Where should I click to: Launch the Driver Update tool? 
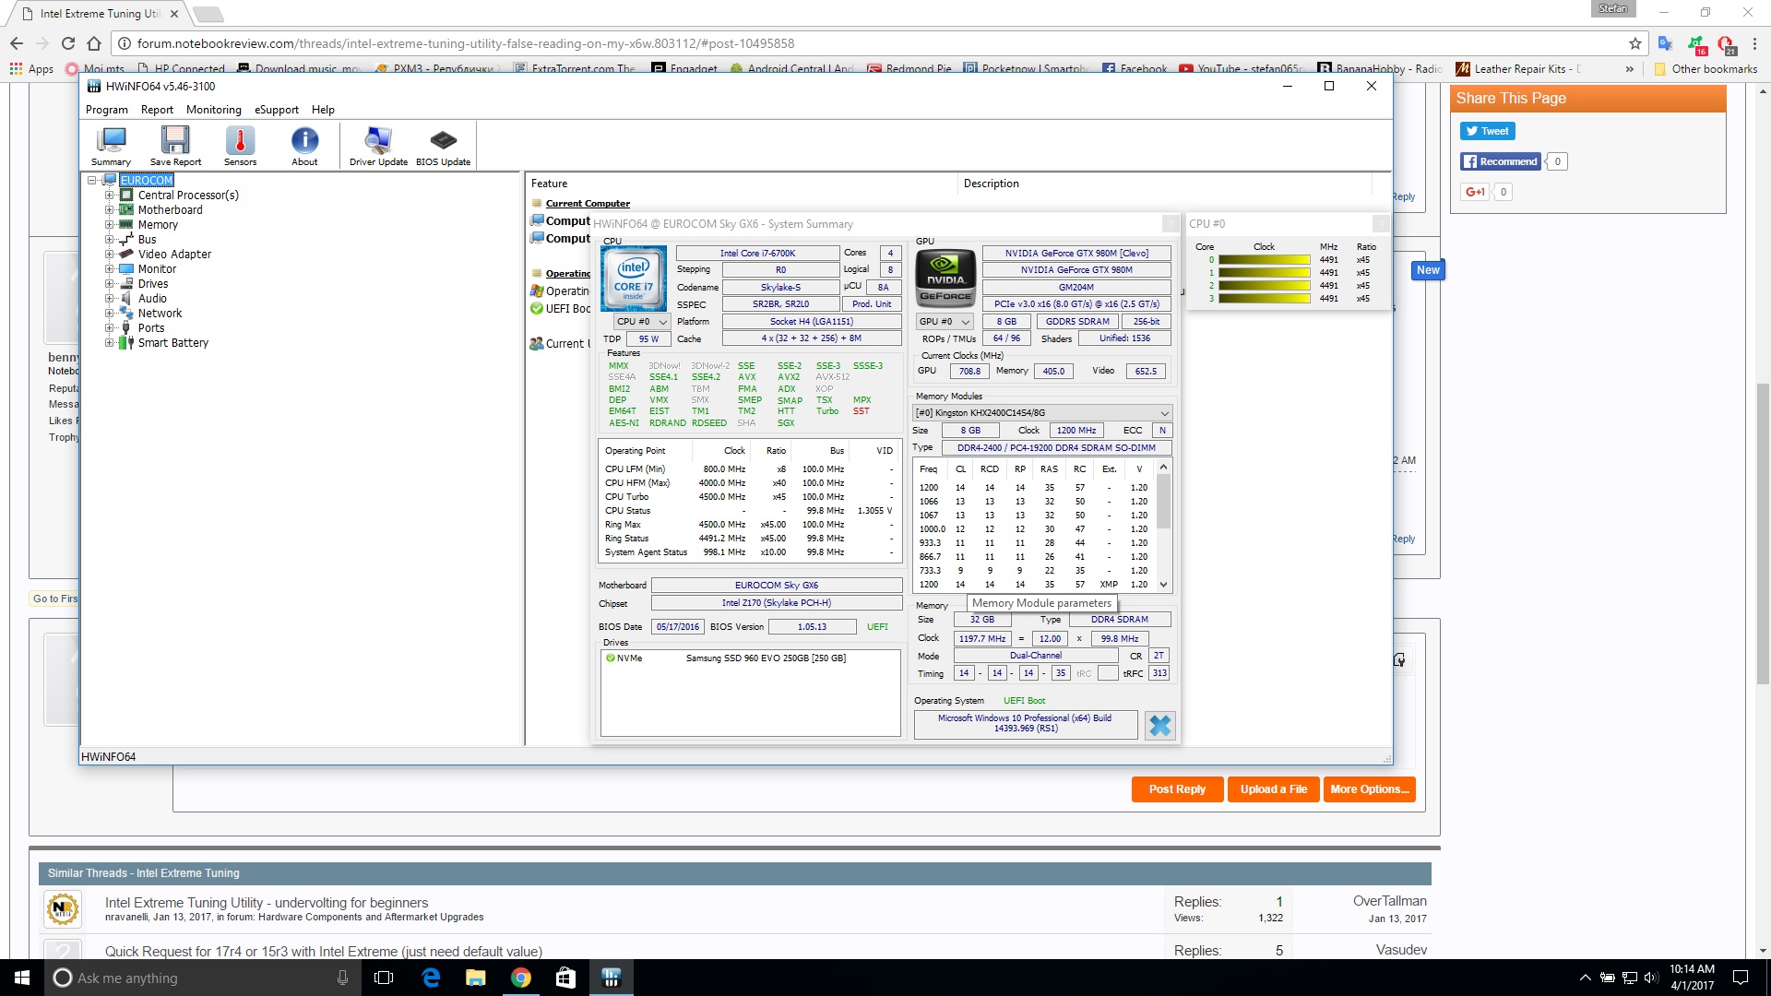378,146
